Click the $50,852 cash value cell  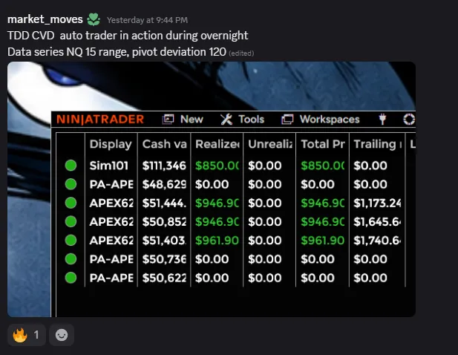164,222
